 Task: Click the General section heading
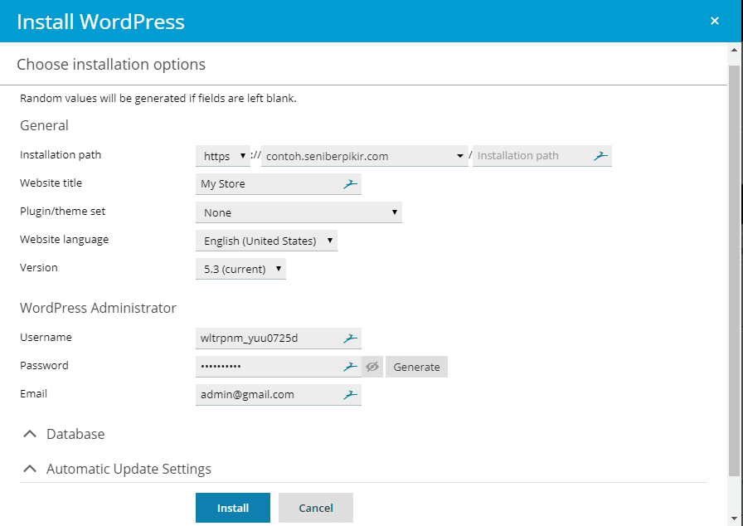click(44, 125)
